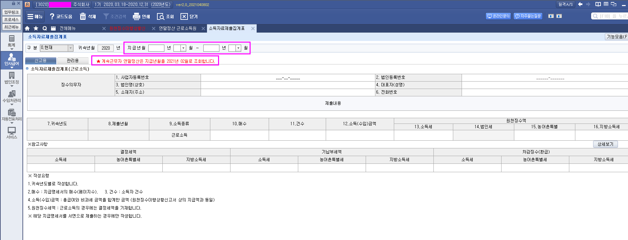This screenshot has width=628, height=240.
Task: Click the 조건검색 filter funnel button
Action: (115, 16)
